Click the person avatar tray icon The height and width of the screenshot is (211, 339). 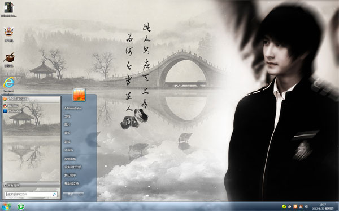301,206
